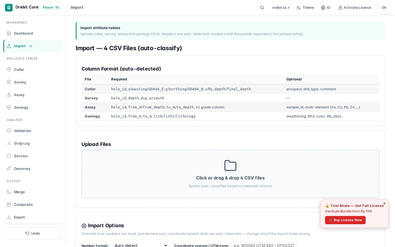Click the Merge branch icon
The height and width of the screenshot is (247, 395).
click(9, 192)
